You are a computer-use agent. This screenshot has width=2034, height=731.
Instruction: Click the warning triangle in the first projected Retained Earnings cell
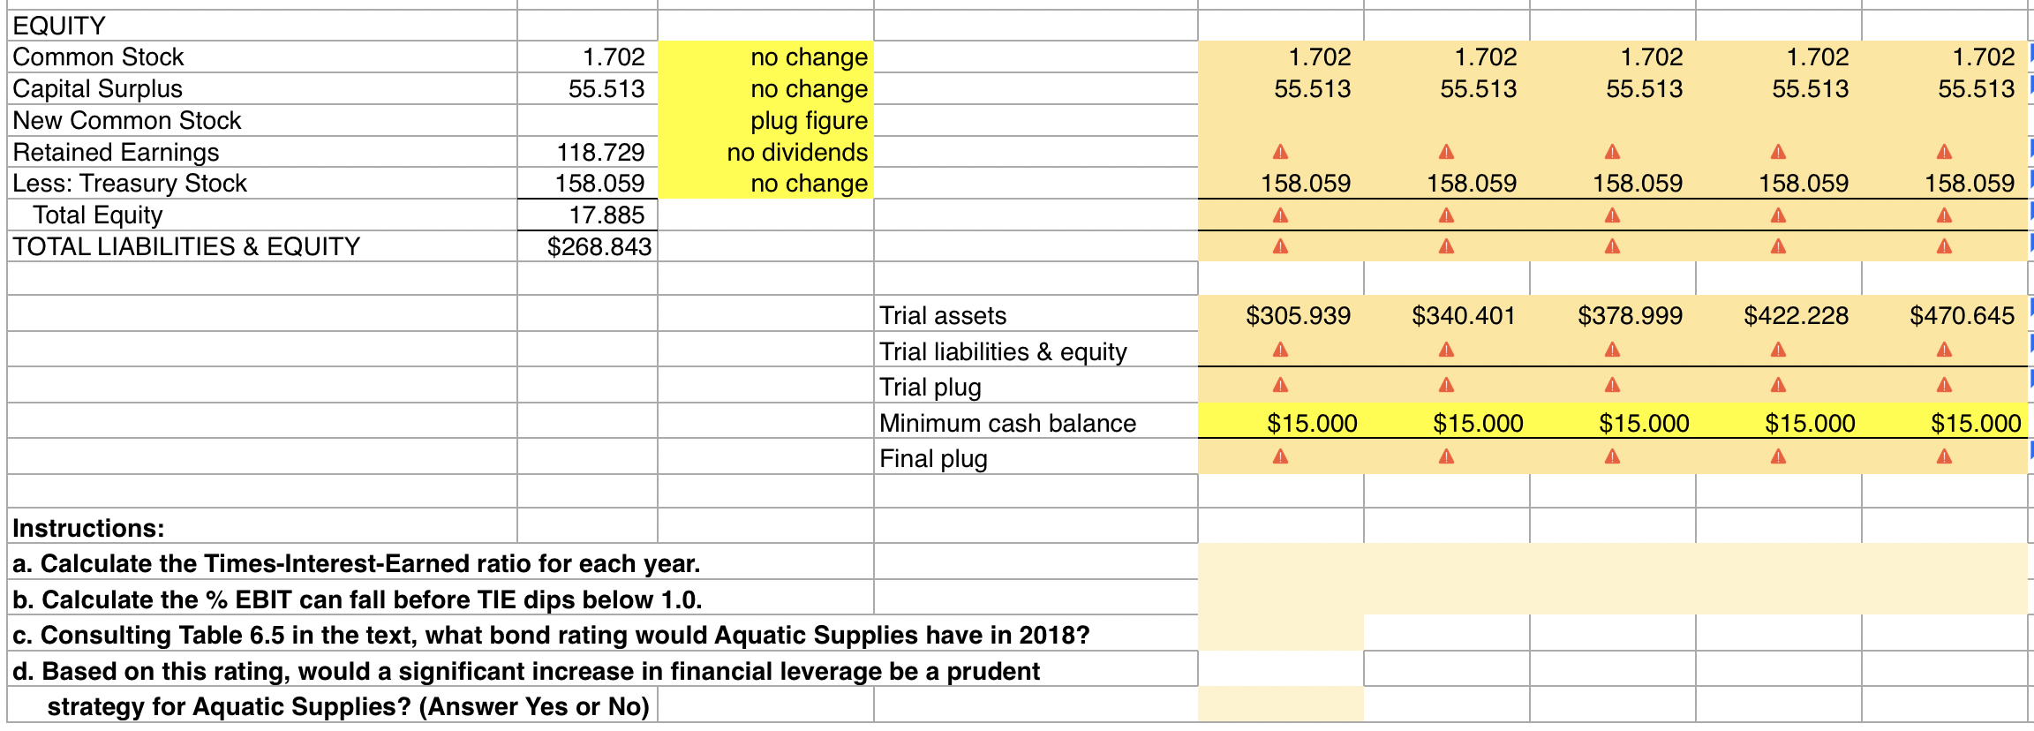click(1280, 152)
